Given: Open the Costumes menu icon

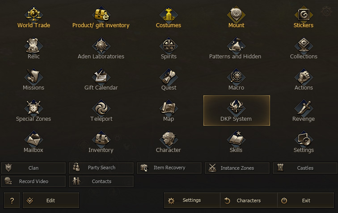Looking at the screenshot, I should [x=169, y=14].
